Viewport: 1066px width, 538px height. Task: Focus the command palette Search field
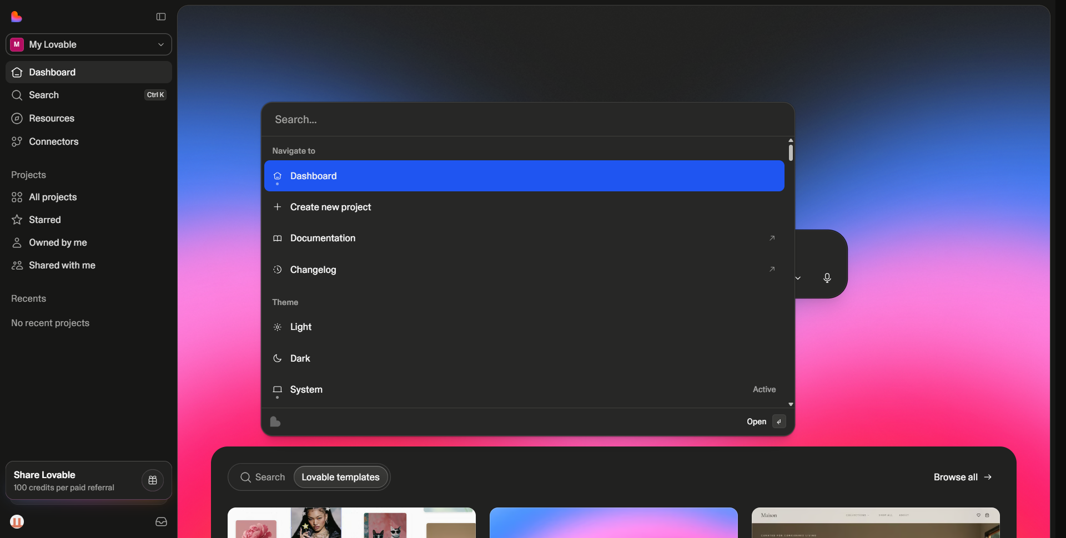pyautogui.click(x=527, y=119)
